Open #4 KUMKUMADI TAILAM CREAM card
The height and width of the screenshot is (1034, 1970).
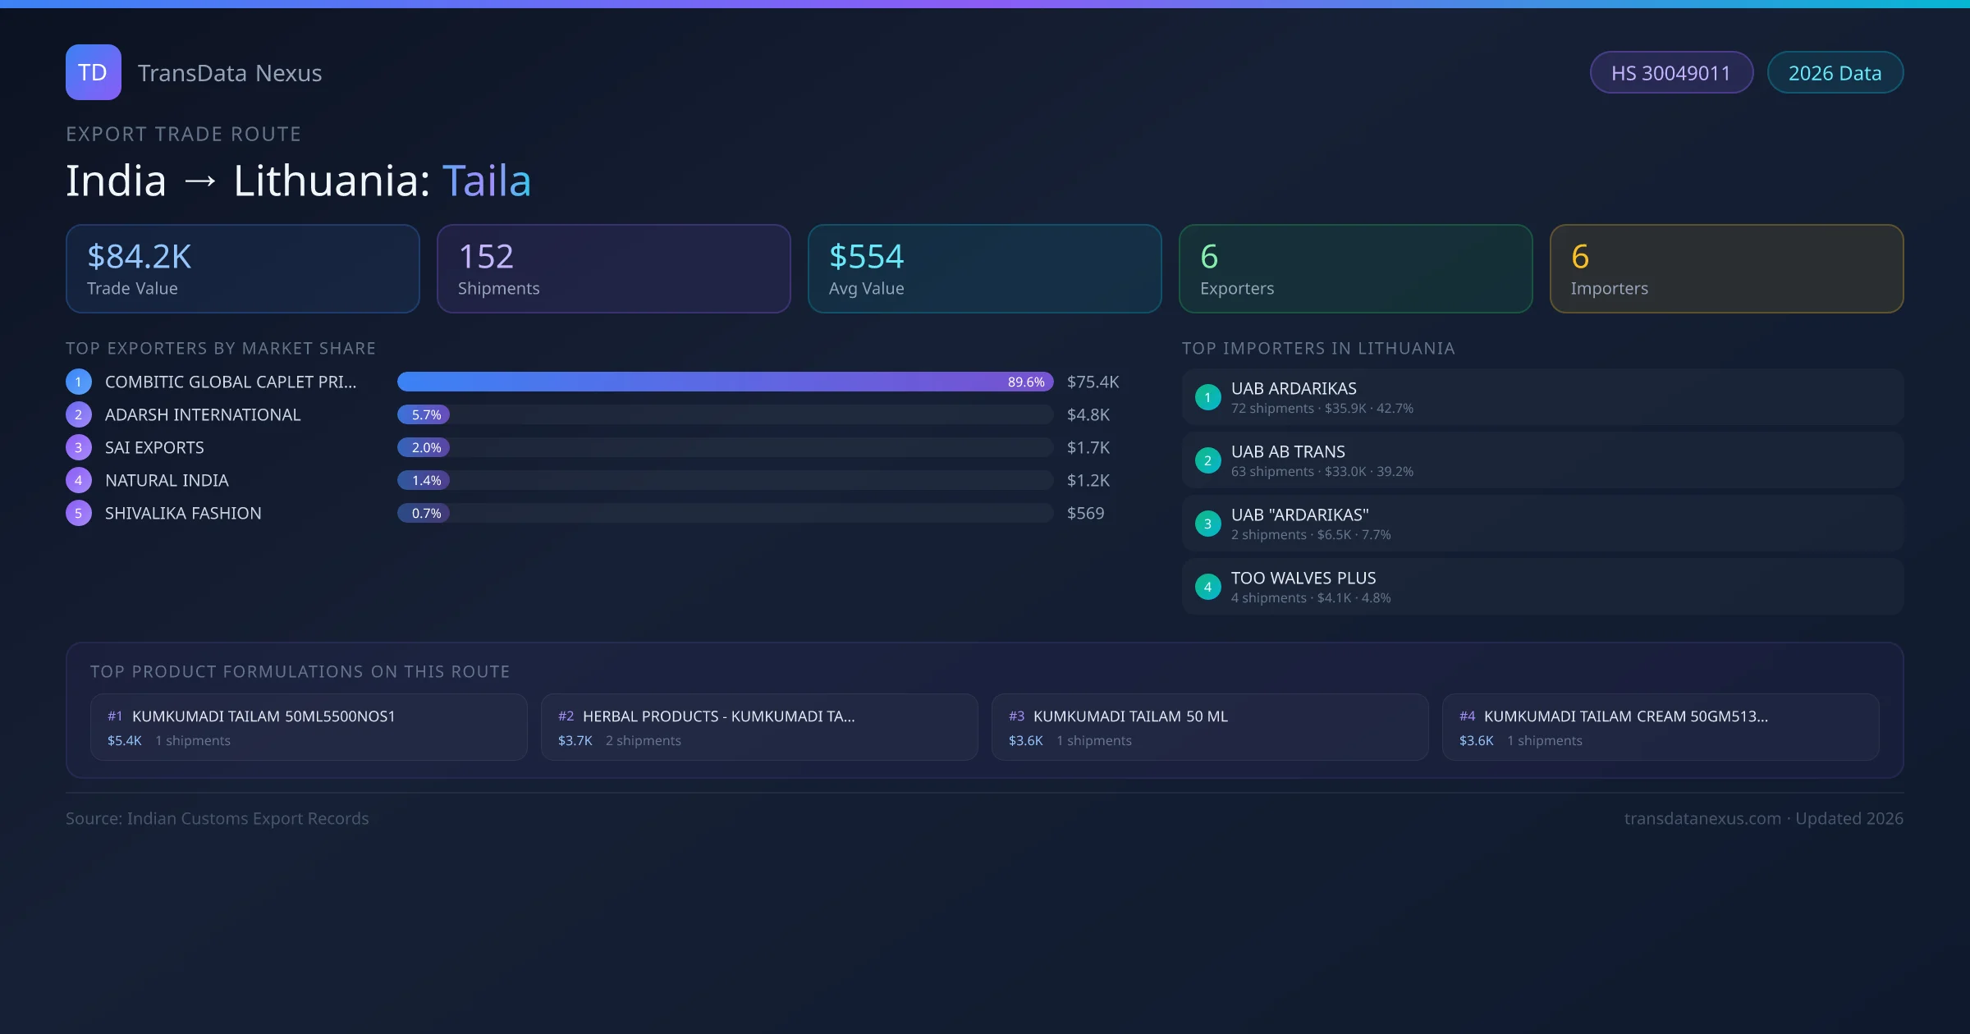tap(1660, 727)
